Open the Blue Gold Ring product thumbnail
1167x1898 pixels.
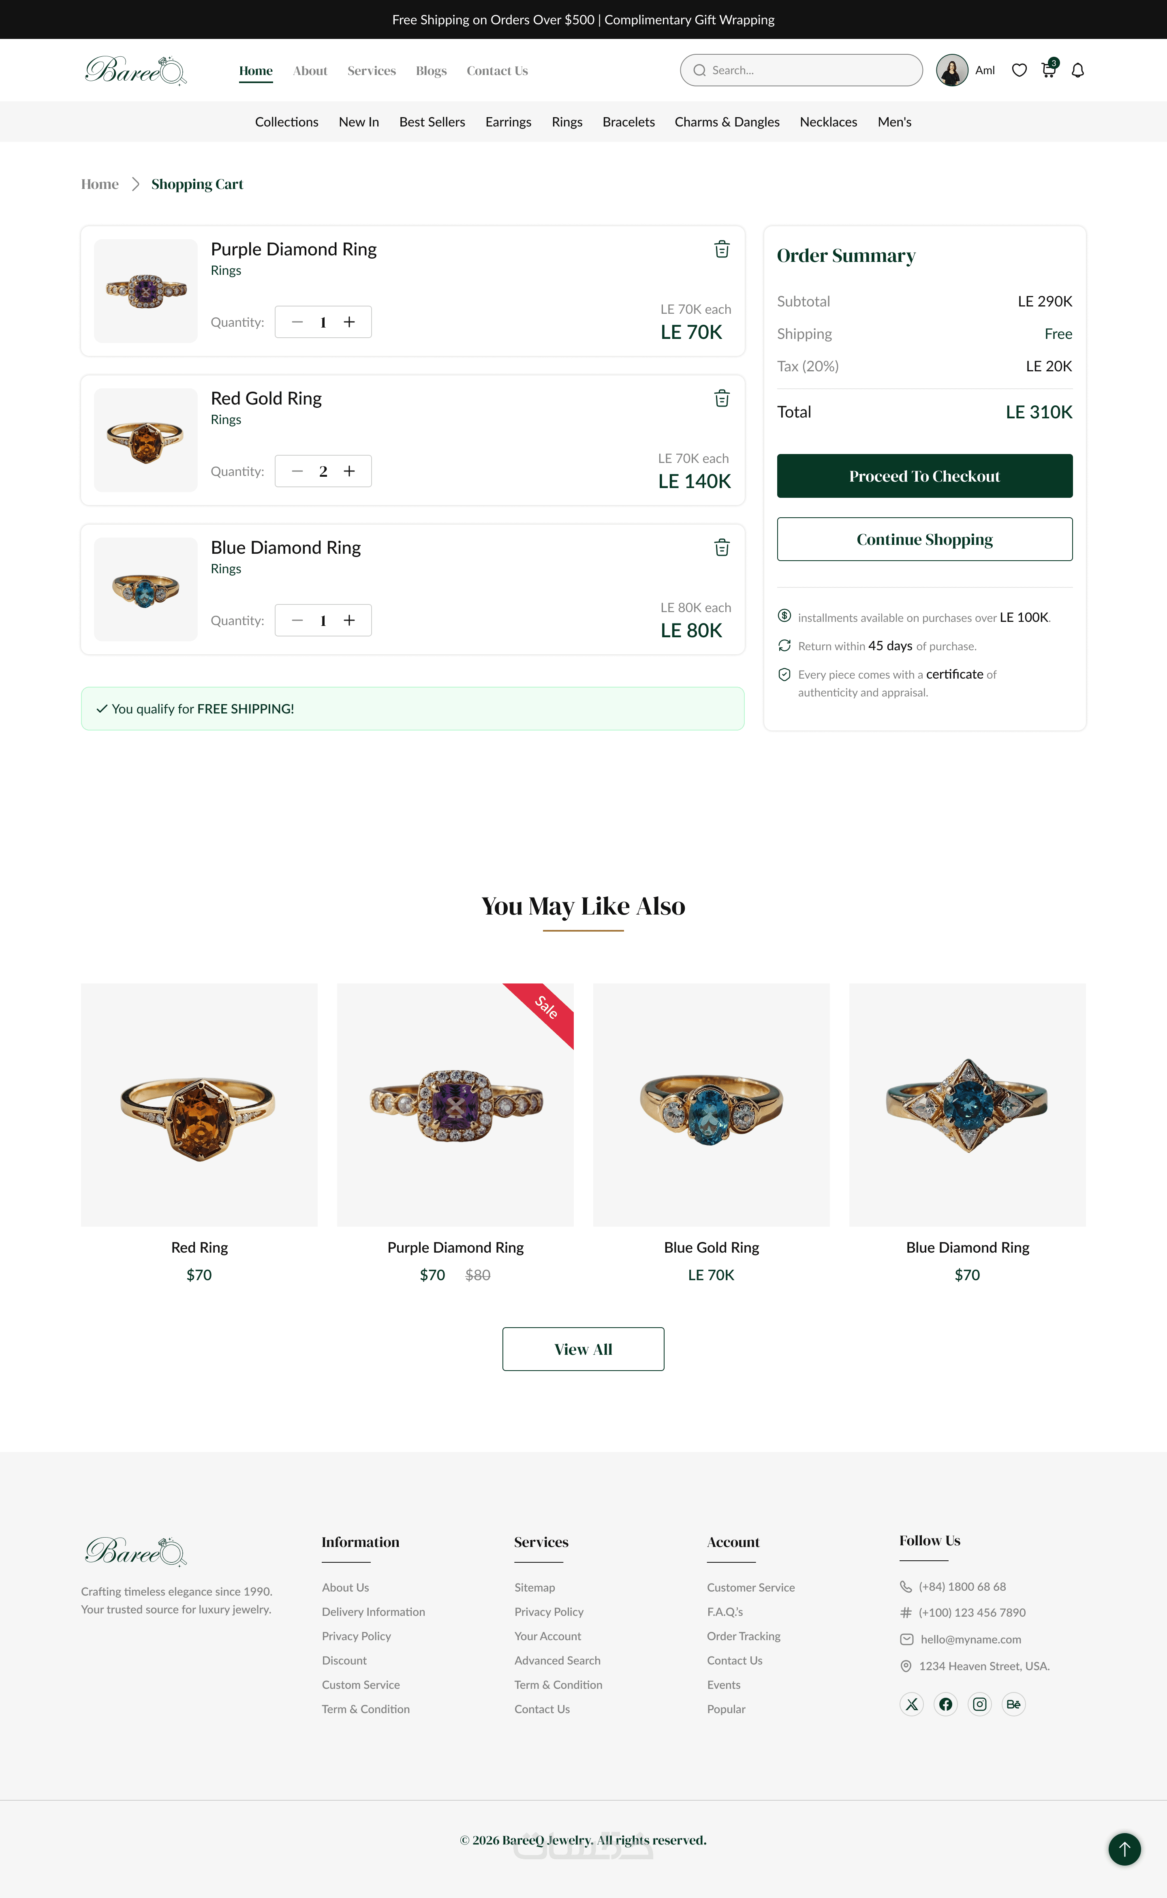711,1104
